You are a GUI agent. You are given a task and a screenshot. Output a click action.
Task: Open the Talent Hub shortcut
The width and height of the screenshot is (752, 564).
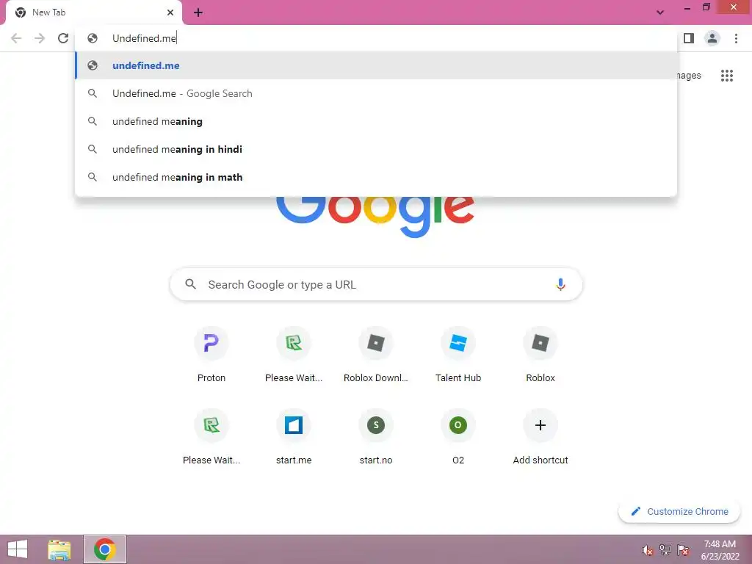tap(458, 355)
